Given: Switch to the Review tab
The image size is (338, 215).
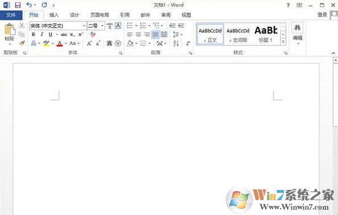Looking at the screenshot, I should click(166, 15).
